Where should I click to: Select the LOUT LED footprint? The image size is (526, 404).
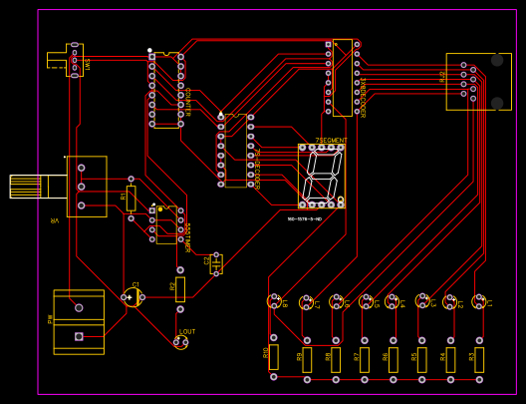pyautogui.click(x=181, y=342)
